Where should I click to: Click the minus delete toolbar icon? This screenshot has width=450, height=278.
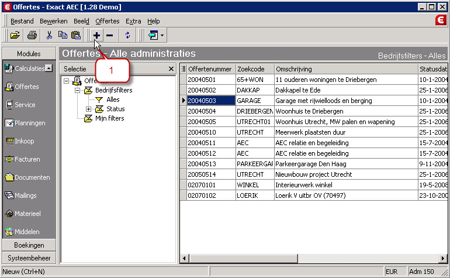[109, 35]
